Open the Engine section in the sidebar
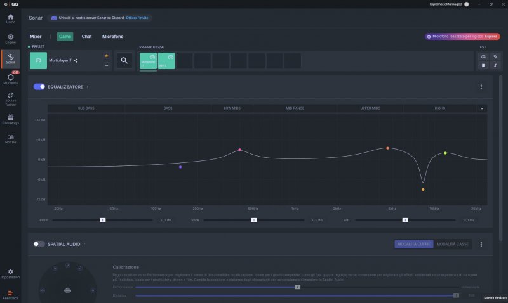 (10, 38)
